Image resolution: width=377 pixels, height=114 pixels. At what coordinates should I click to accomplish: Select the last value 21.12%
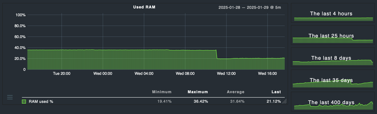(x=274, y=102)
